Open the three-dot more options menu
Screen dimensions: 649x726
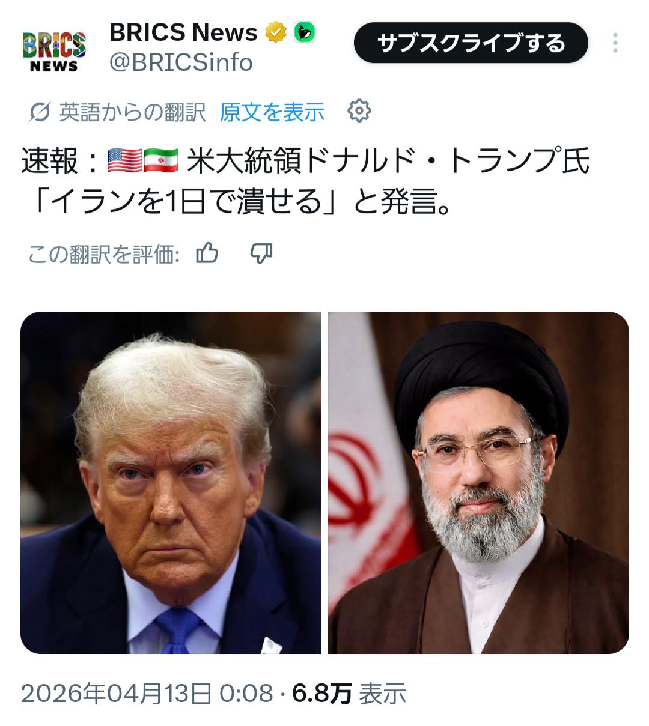pyautogui.click(x=615, y=43)
